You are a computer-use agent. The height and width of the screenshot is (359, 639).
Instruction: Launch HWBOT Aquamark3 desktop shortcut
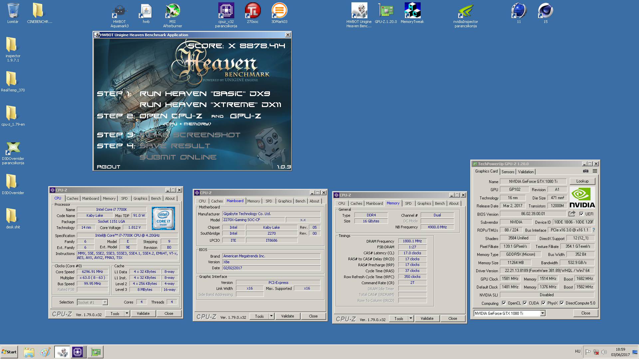pos(119,15)
